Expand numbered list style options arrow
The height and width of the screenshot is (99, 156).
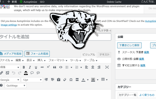81,67
